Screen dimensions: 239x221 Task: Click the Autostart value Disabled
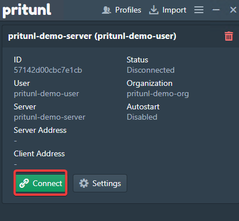pos(142,117)
